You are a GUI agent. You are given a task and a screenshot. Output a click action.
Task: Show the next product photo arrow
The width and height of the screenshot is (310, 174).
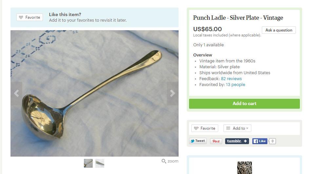point(173,93)
